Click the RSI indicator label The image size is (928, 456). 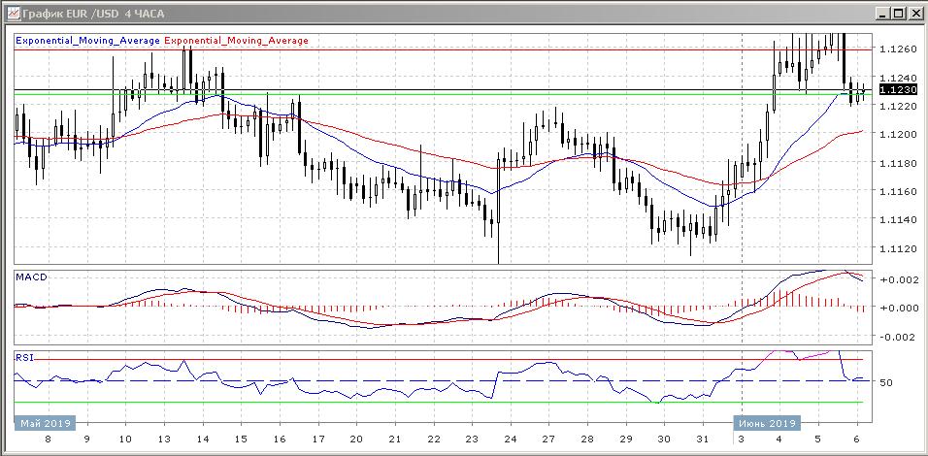[x=23, y=357]
